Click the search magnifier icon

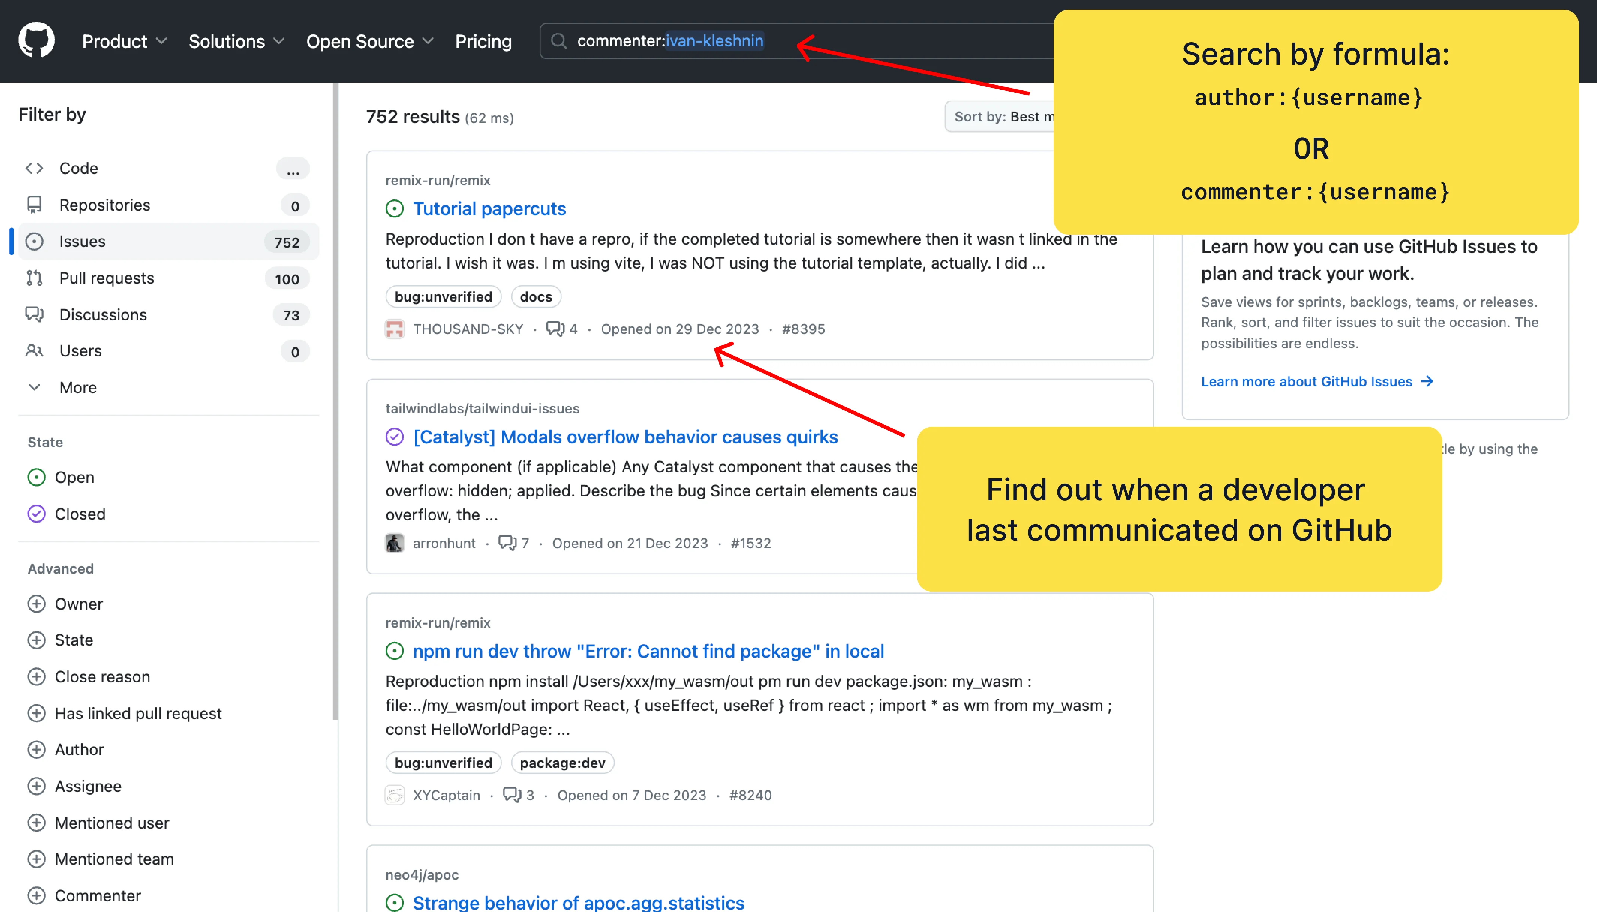click(558, 41)
